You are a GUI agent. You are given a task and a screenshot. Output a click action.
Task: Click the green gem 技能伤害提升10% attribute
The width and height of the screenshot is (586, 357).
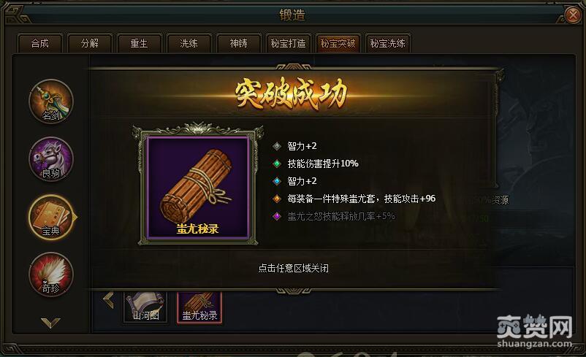[x=316, y=164]
